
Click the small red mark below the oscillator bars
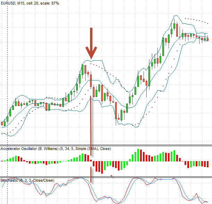coord(111,175)
